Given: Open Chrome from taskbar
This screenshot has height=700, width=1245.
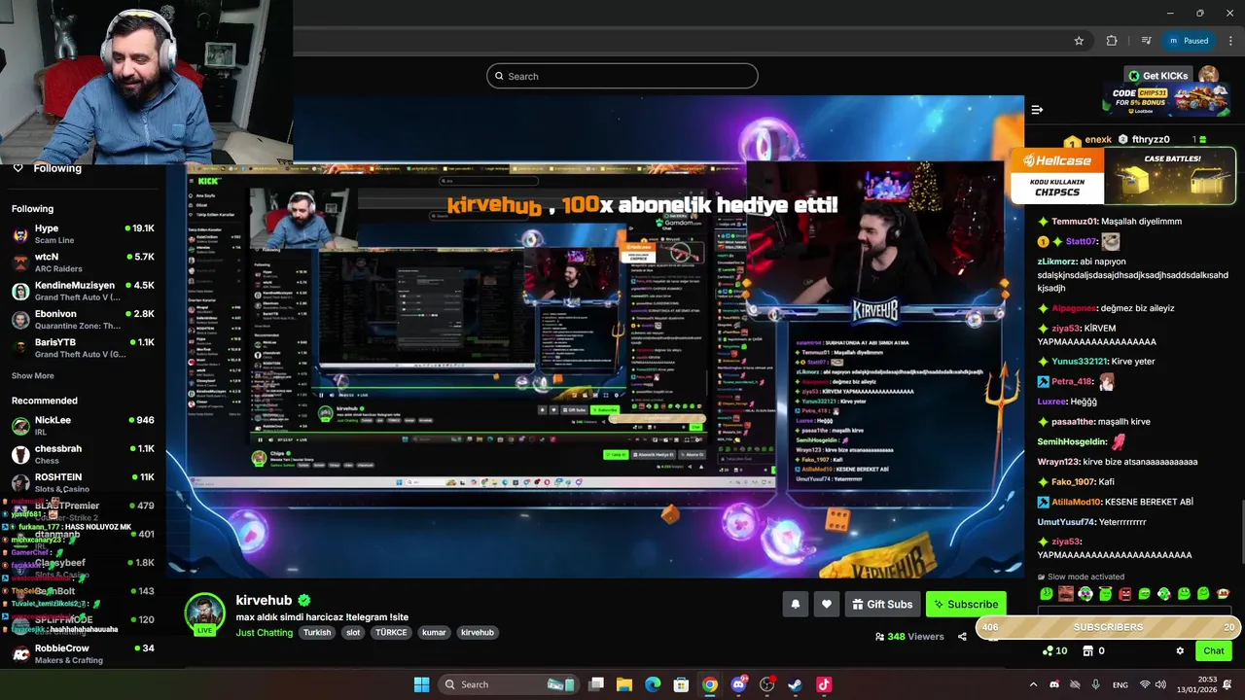Looking at the screenshot, I should (710, 684).
